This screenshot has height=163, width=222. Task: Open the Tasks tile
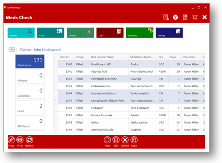[x=110, y=33]
